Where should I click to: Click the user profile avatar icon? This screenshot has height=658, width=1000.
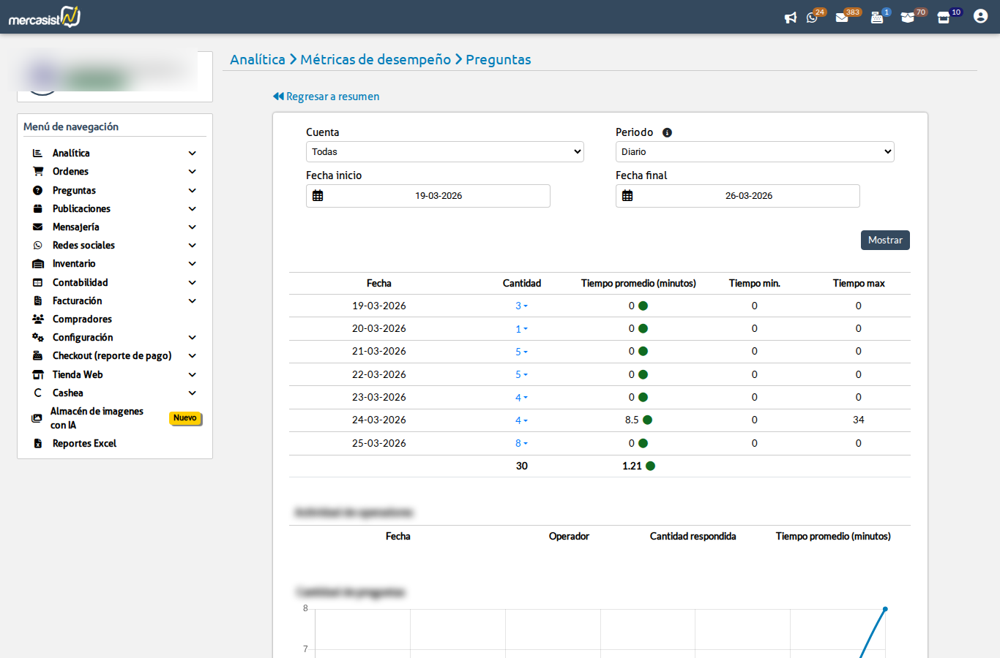click(980, 16)
